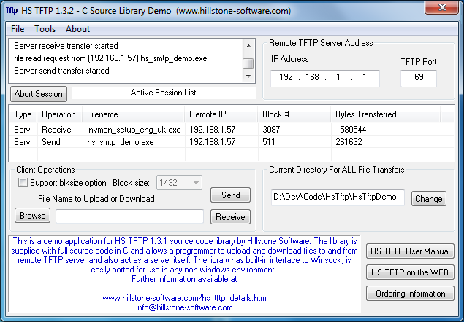Click HS TFTP on the WEB button
Screen dimensions: 464x322
(410, 272)
